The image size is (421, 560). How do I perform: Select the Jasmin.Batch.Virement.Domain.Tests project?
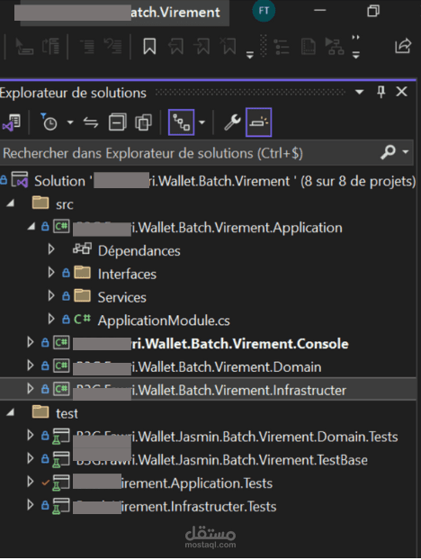[x=236, y=437]
